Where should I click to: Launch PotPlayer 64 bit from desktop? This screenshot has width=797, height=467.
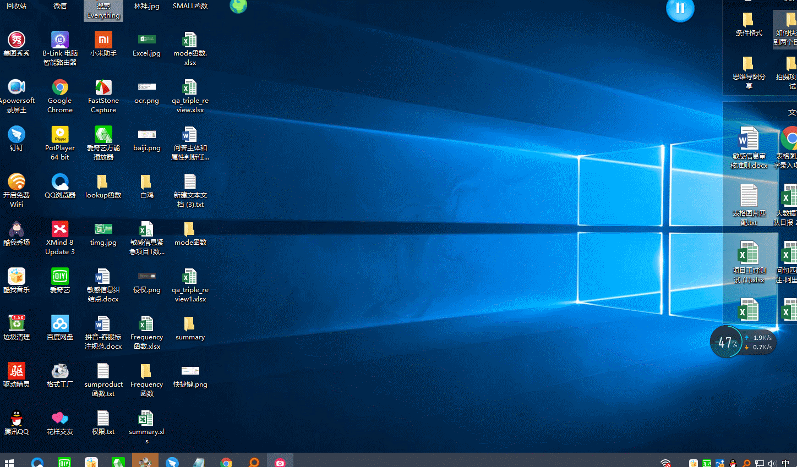pos(60,135)
